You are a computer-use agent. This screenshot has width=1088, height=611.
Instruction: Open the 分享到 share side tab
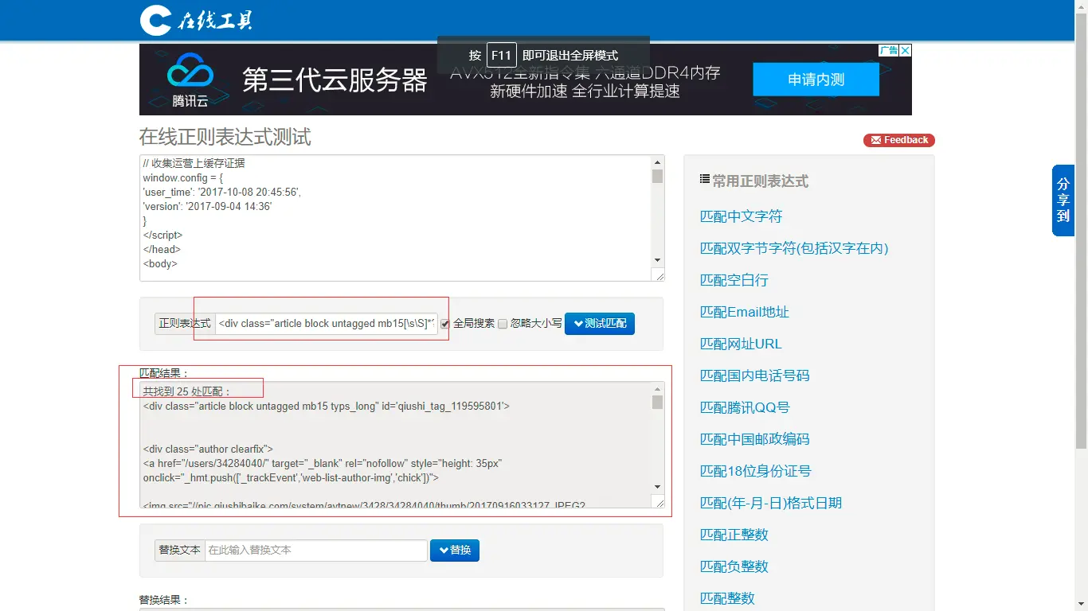[1063, 200]
